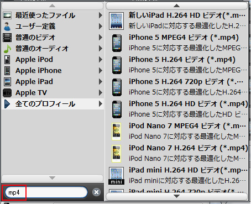251x204 pixels.
Task: Expand the 普通のオーディオ submenu arrow
Action: pyautogui.click(x=100, y=49)
